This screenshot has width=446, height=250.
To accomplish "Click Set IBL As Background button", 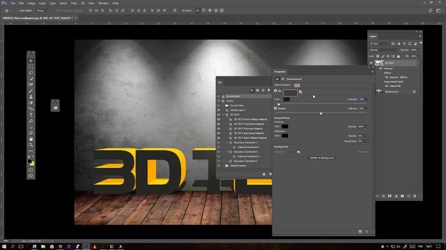I will [x=322, y=158].
